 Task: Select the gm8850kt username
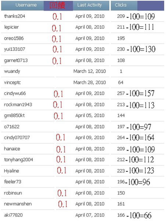14,116
